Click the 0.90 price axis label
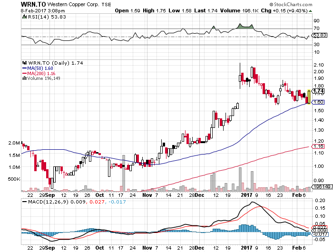333x252 pixels. coord(319,181)
